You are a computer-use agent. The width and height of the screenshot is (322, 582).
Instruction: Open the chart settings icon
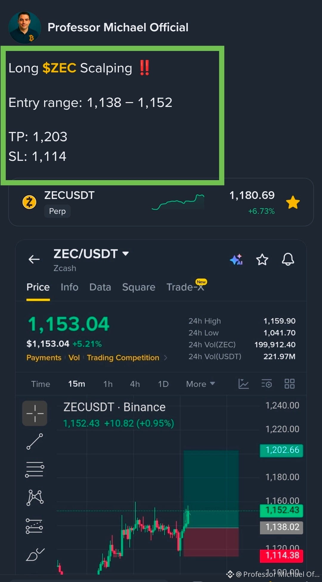click(267, 384)
